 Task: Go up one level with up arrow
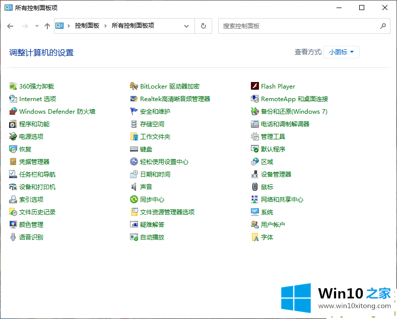[x=47, y=26]
